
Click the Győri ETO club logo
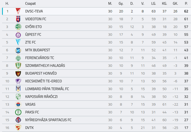[x=18, y=27]
